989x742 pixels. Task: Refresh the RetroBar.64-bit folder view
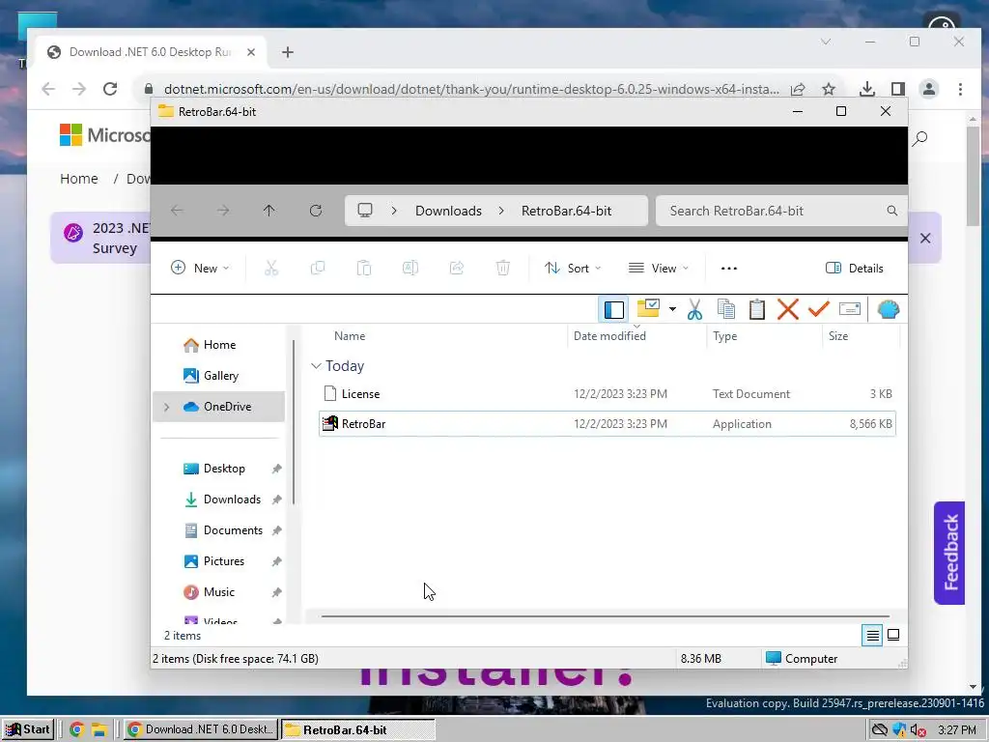click(x=316, y=211)
